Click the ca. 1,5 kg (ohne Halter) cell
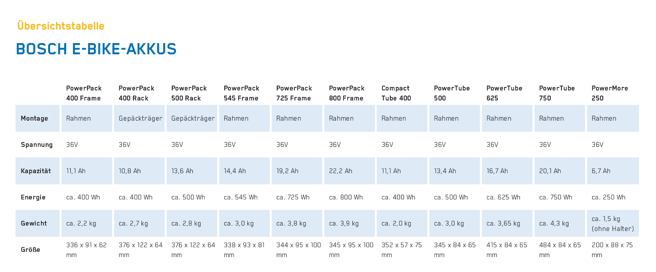The height and width of the screenshot is (272, 656). (613, 223)
